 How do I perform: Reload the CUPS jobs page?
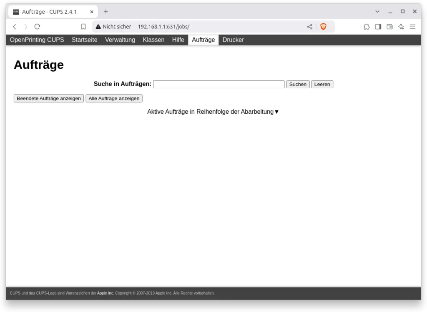point(37,27)
